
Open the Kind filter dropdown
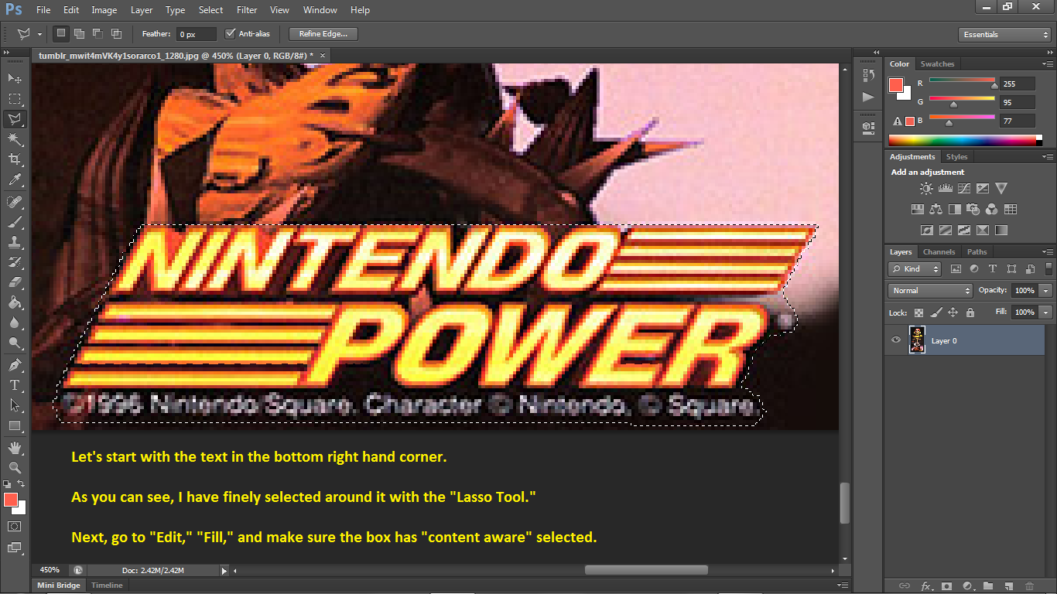(915, 269)
